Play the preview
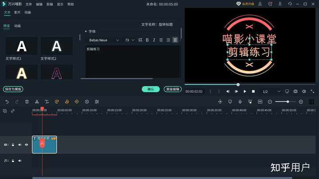The width and height of the screenshot is (319, 179). point(245,91)
